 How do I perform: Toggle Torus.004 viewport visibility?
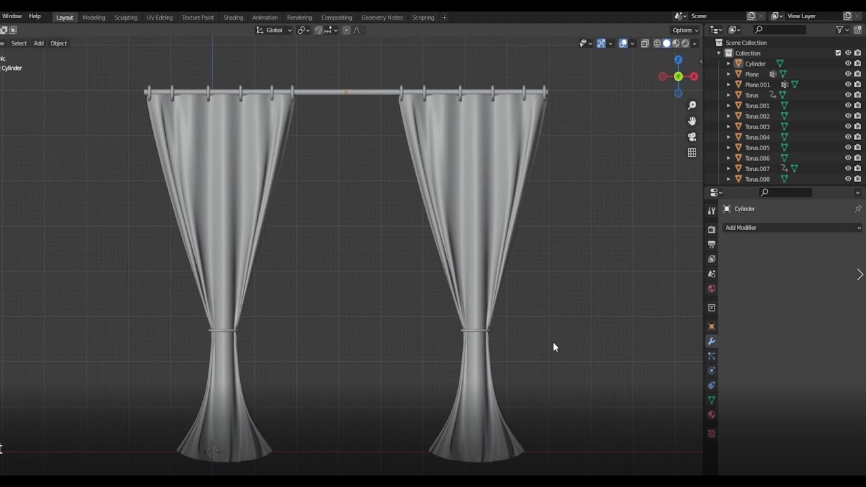point(848,137)
